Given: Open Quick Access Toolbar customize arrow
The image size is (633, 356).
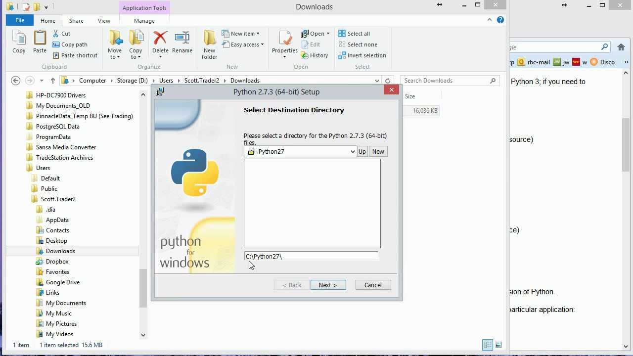Looking at the screenshot, I should 46,7.
